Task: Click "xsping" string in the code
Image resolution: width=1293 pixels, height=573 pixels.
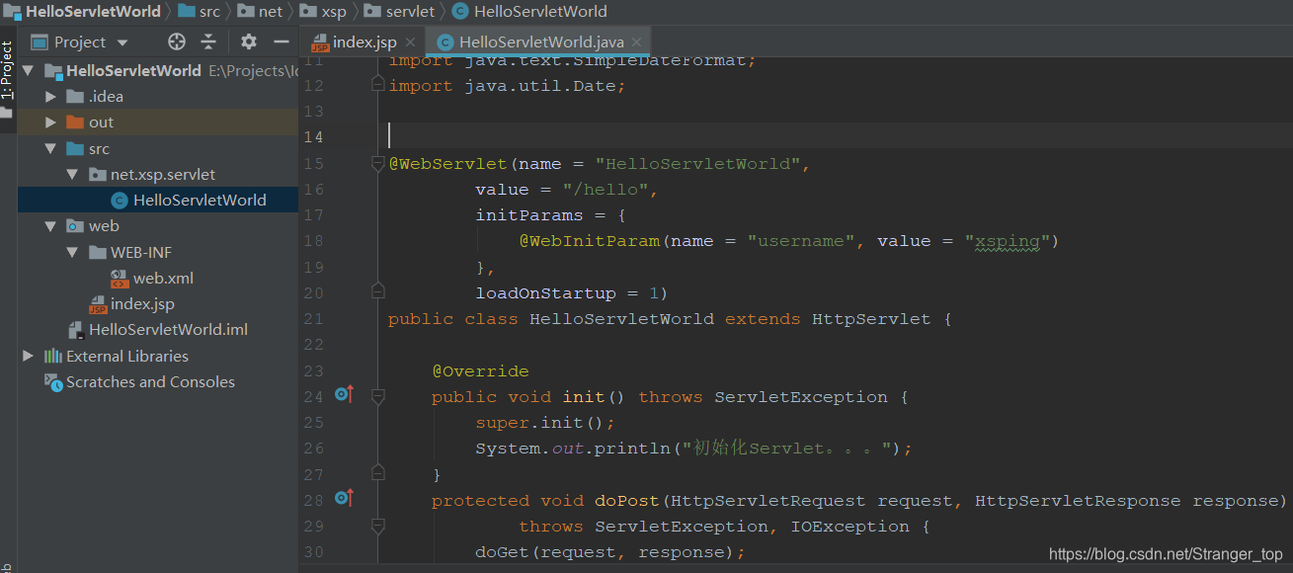Action: (x=1007, y=241)
